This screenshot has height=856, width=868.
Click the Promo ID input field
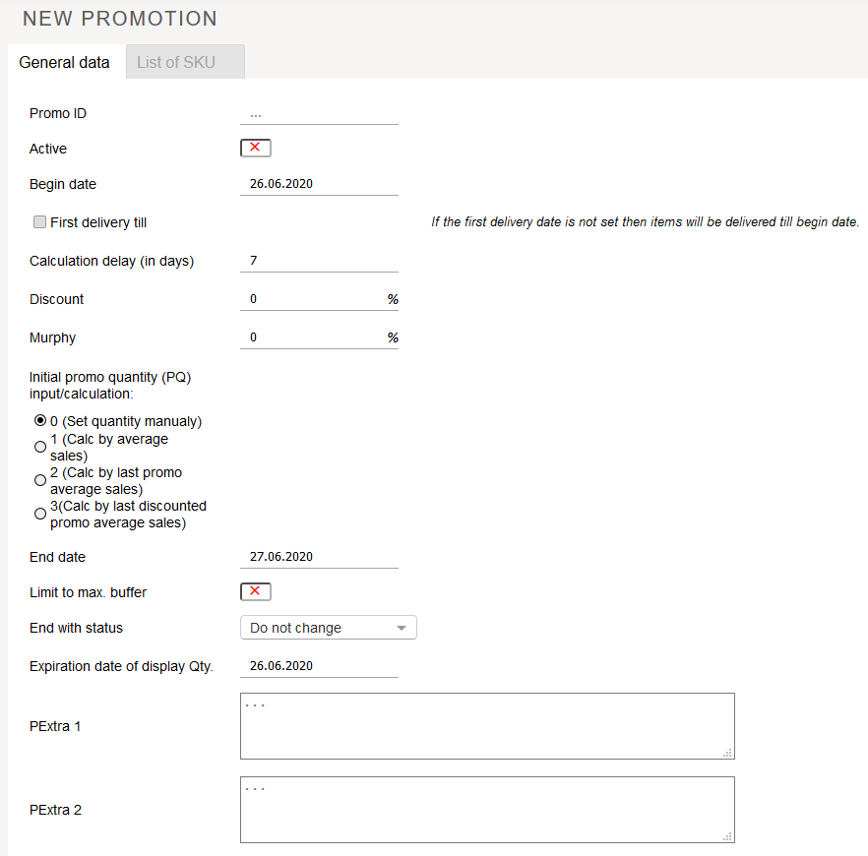[x=319, y=113]
